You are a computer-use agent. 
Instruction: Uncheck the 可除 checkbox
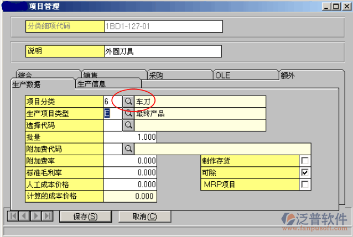(305, 173)
